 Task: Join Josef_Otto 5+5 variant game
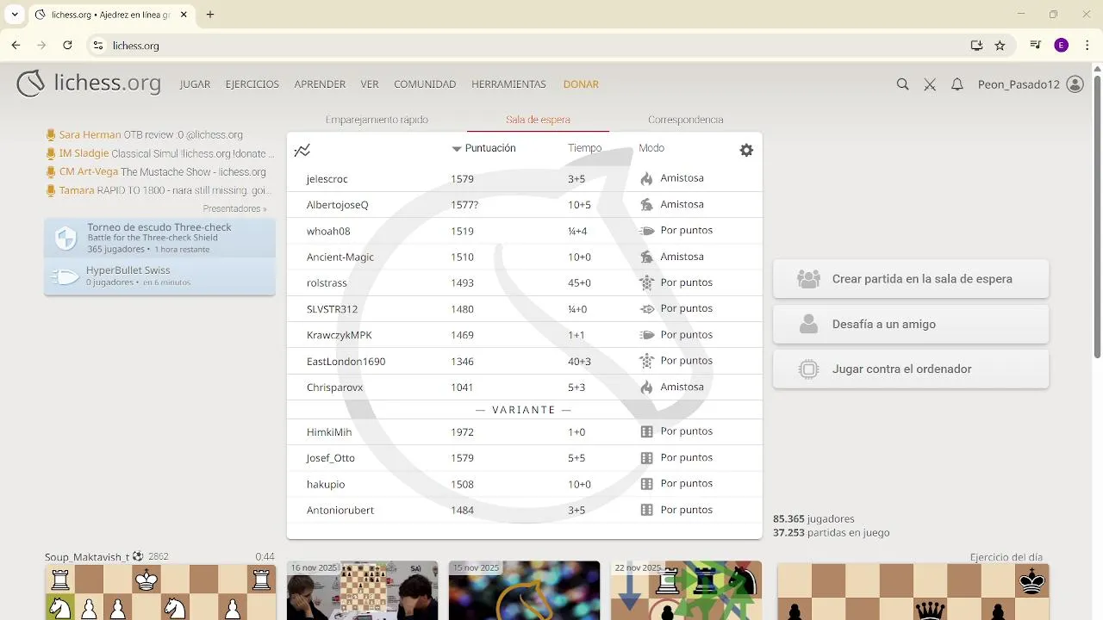pos(525,458)
